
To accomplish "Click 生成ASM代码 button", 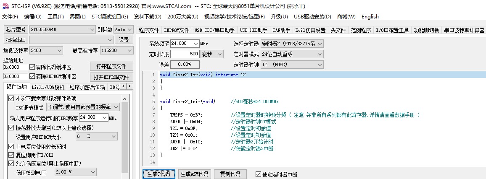I will (x=195, y=174).
